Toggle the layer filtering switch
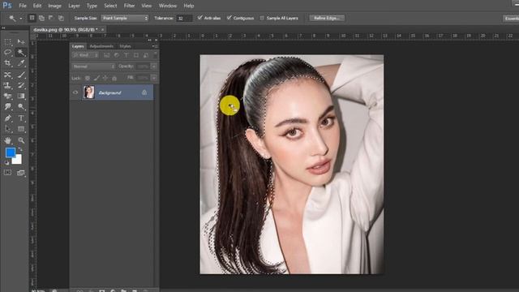519x292 pixels. click(155, 54)
